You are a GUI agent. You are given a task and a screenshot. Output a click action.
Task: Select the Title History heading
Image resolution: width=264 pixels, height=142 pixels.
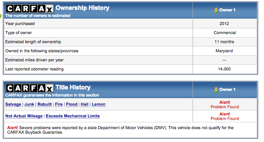73,87
